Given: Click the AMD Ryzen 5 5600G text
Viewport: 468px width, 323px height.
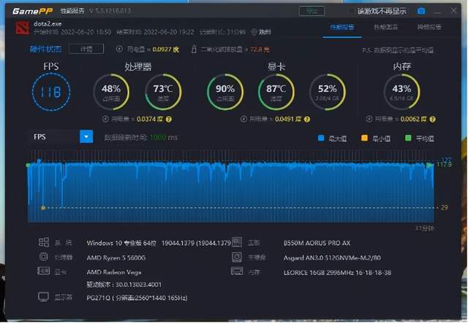Looking at the screenshot, I should tap(116, 257).
